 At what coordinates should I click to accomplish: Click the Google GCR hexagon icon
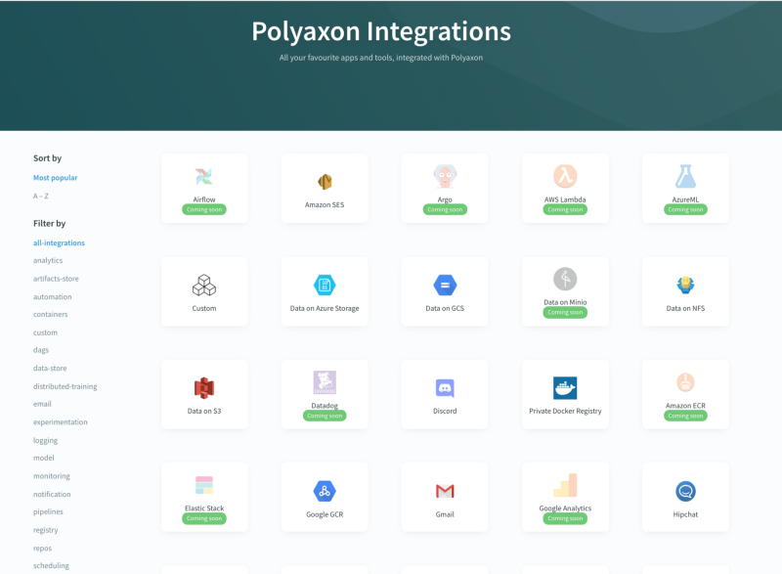pyautogui.click(x=325, y=491)
